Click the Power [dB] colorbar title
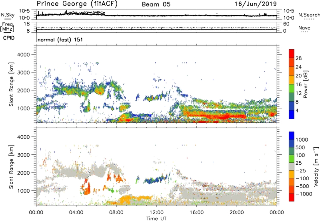This screenshot has height=221, width=320. (305, 84)
